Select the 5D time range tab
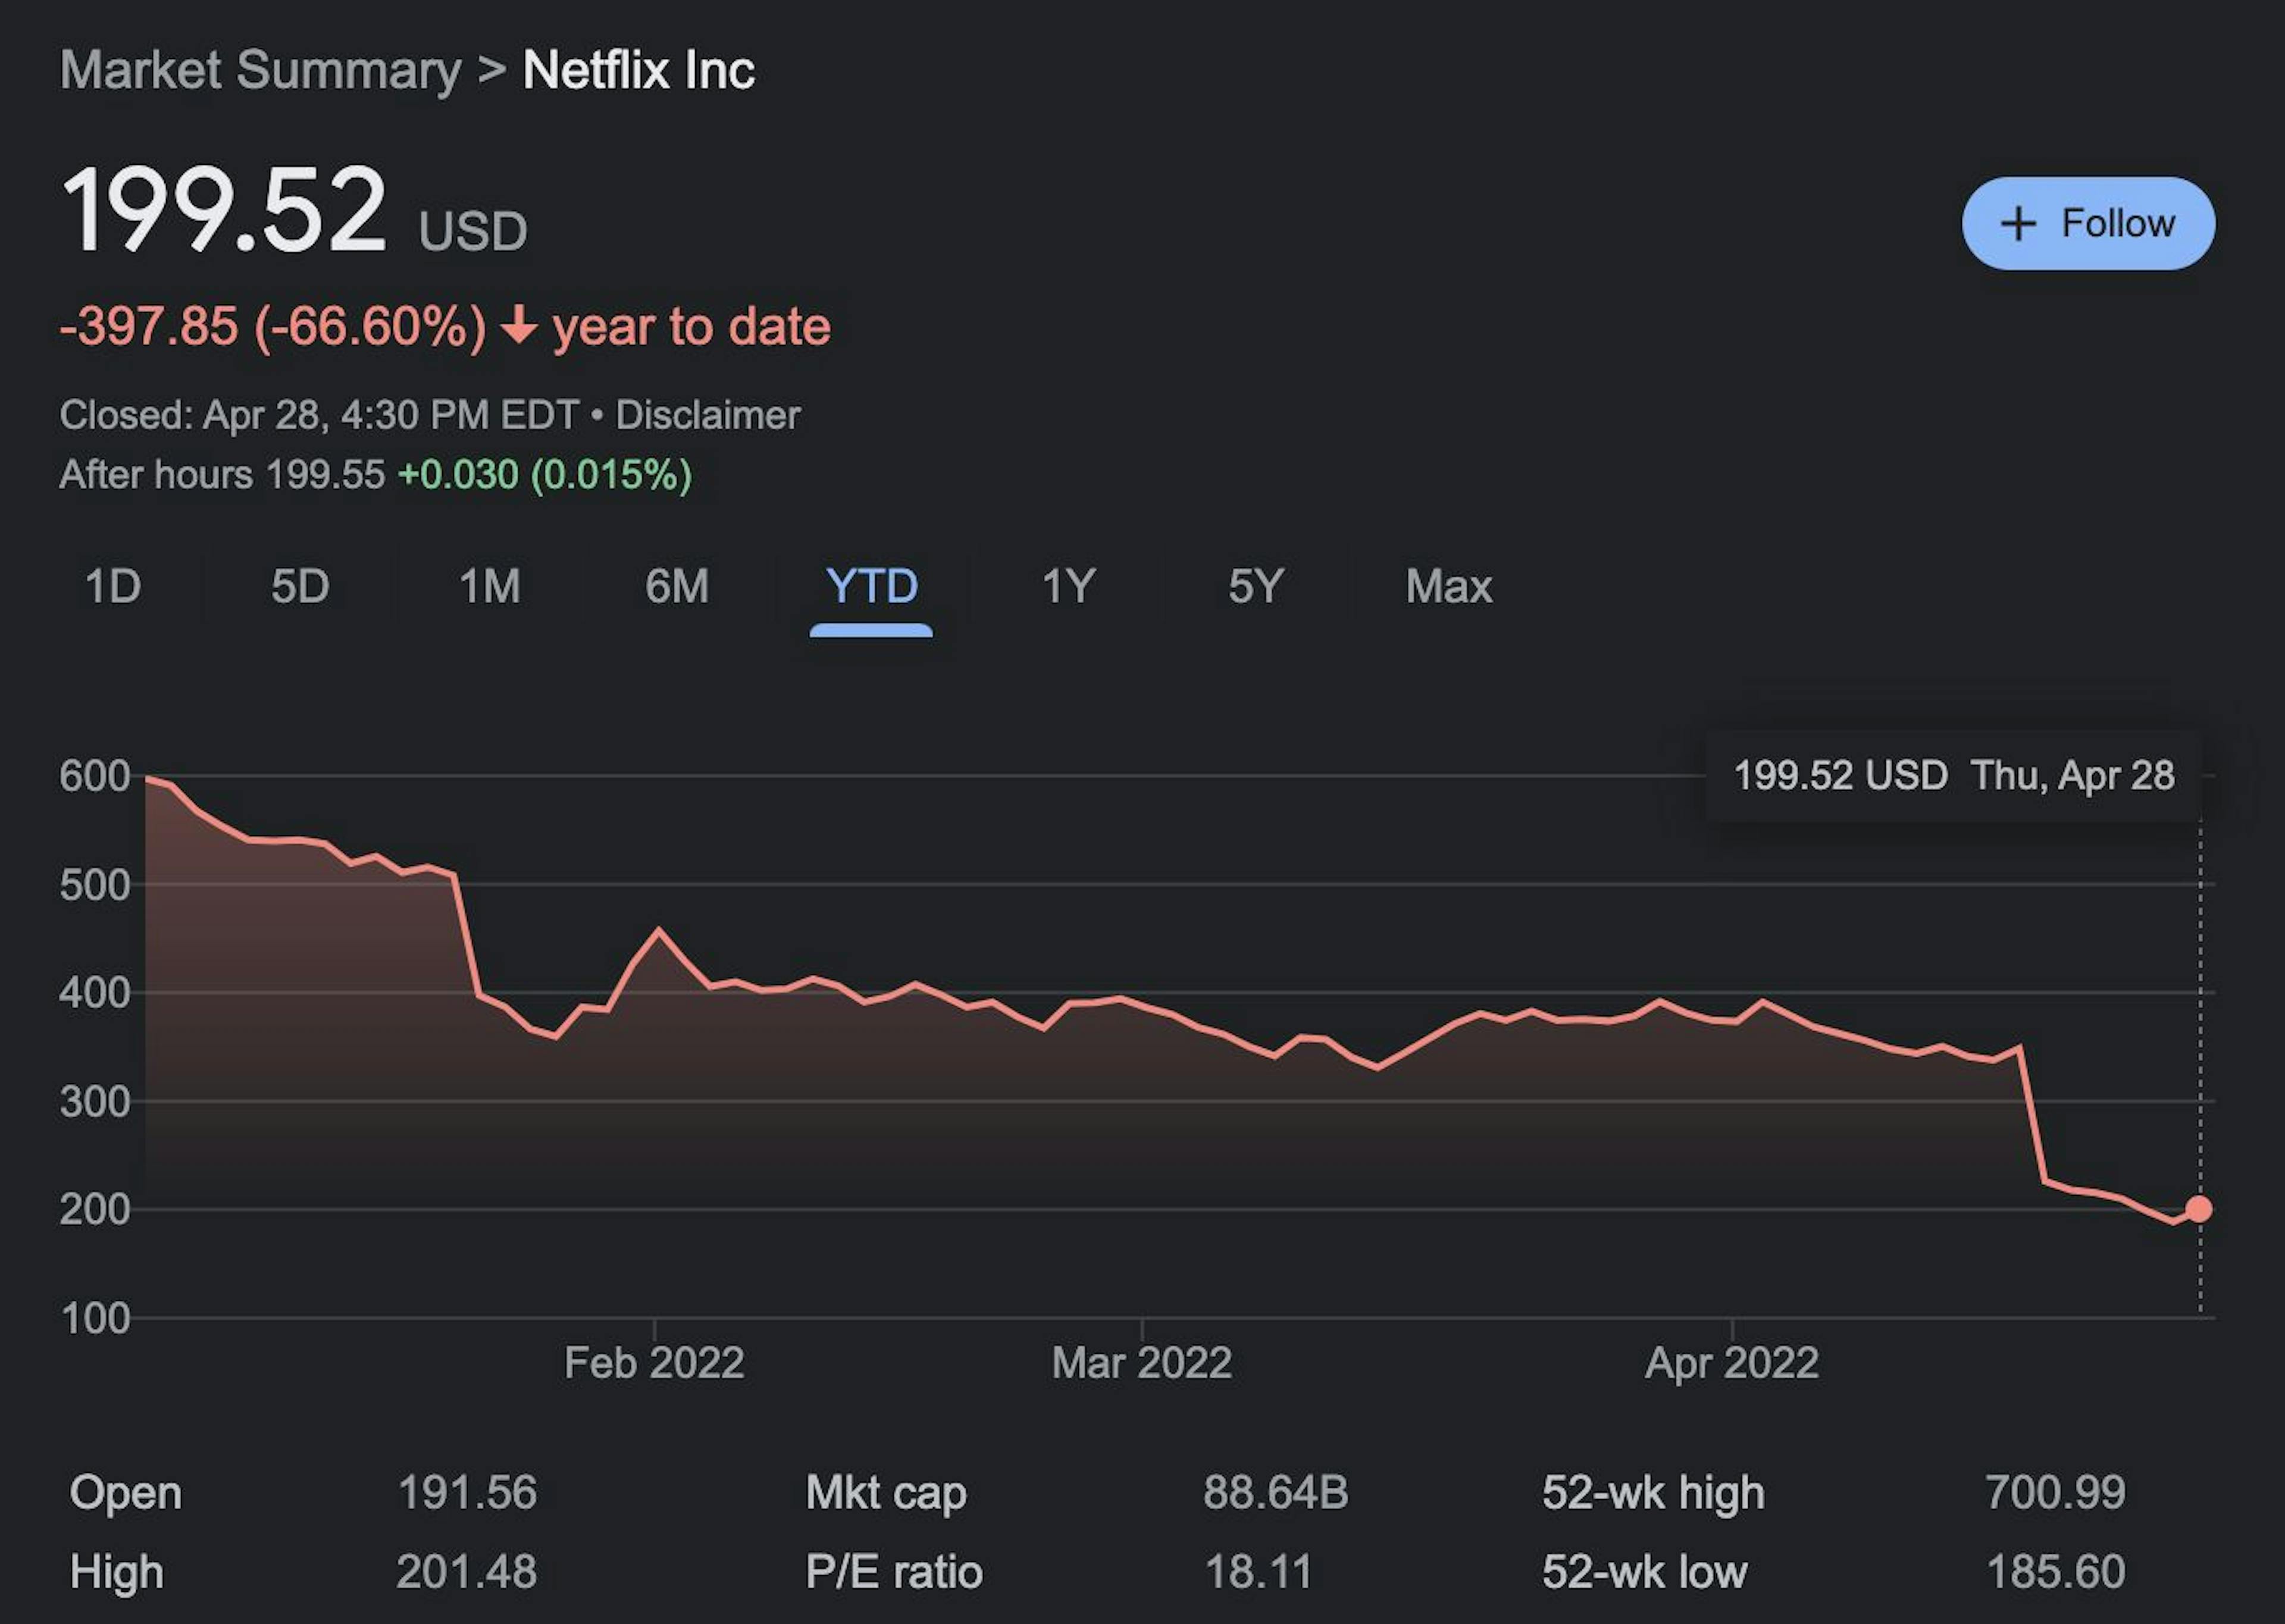2285x1624 pixels. pos(300,586)
